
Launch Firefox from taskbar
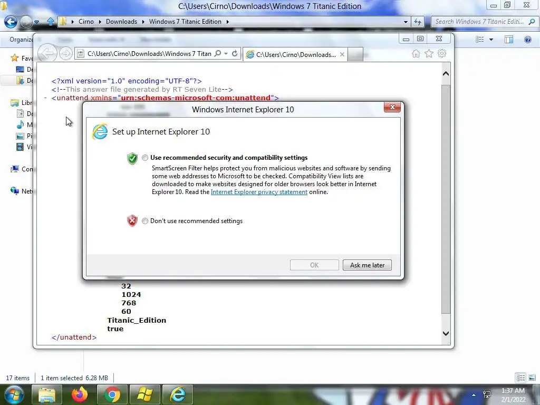coord(80,394)
